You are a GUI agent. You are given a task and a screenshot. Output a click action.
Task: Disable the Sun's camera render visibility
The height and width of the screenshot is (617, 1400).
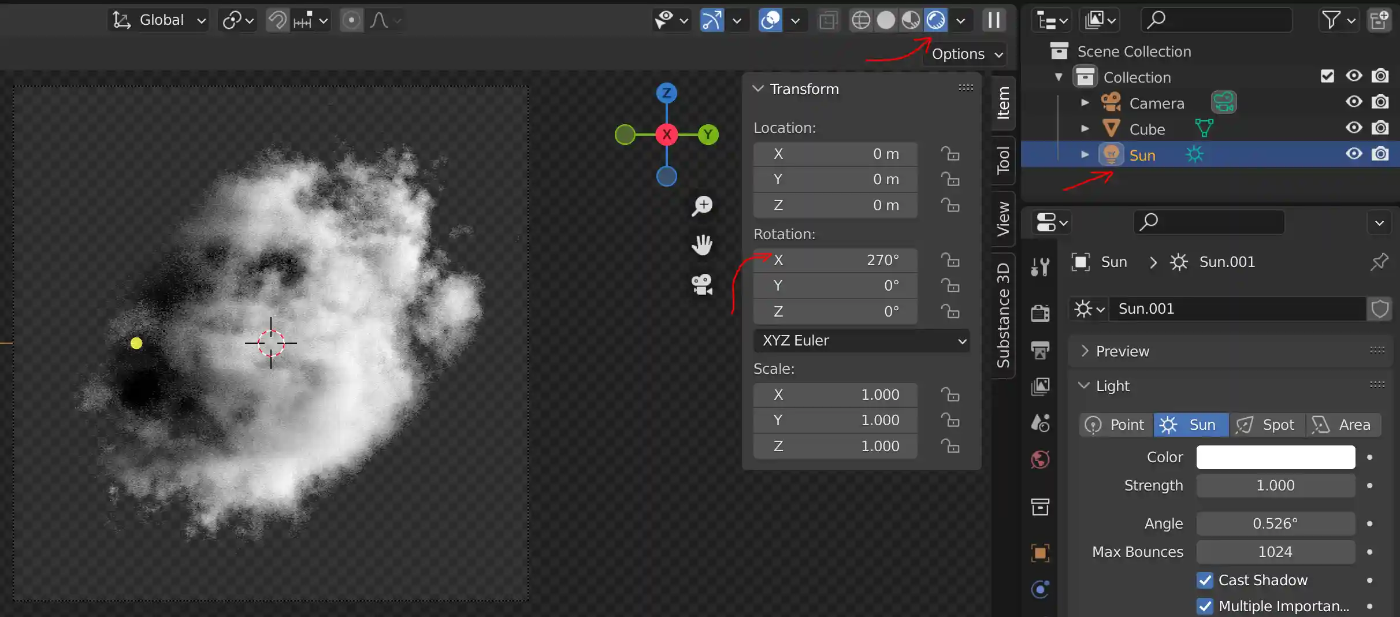coord(1382,154)
